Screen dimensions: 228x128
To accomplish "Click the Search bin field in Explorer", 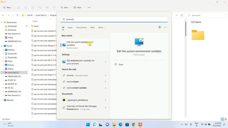I will (x=206, y=15).
